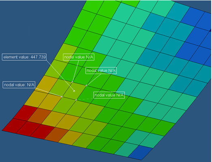Select the "nodal value: N/A" label with colon
The width and height of the screenshot is (212, 162).
[x=19, y=85]
